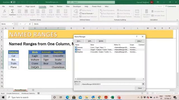Expand the AutoSum dropdown arrow
The height and width of the screenshot is (100, 179).
[12, 17]
